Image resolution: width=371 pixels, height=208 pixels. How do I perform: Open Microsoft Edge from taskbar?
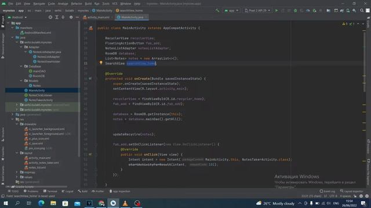(41, 203)
